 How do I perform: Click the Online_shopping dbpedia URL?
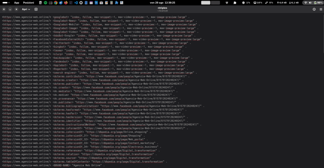click(116, 132)
